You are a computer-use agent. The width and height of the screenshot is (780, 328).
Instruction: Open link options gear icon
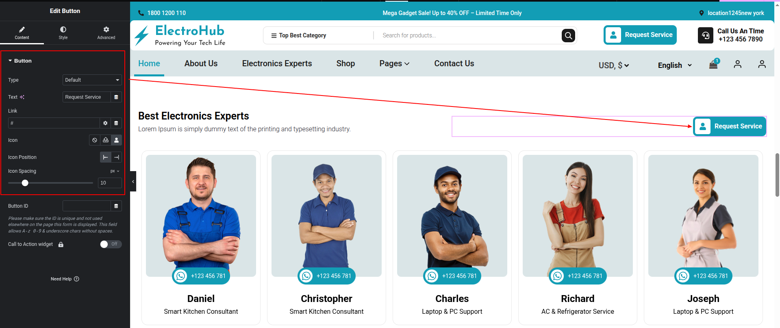[105, 123]
